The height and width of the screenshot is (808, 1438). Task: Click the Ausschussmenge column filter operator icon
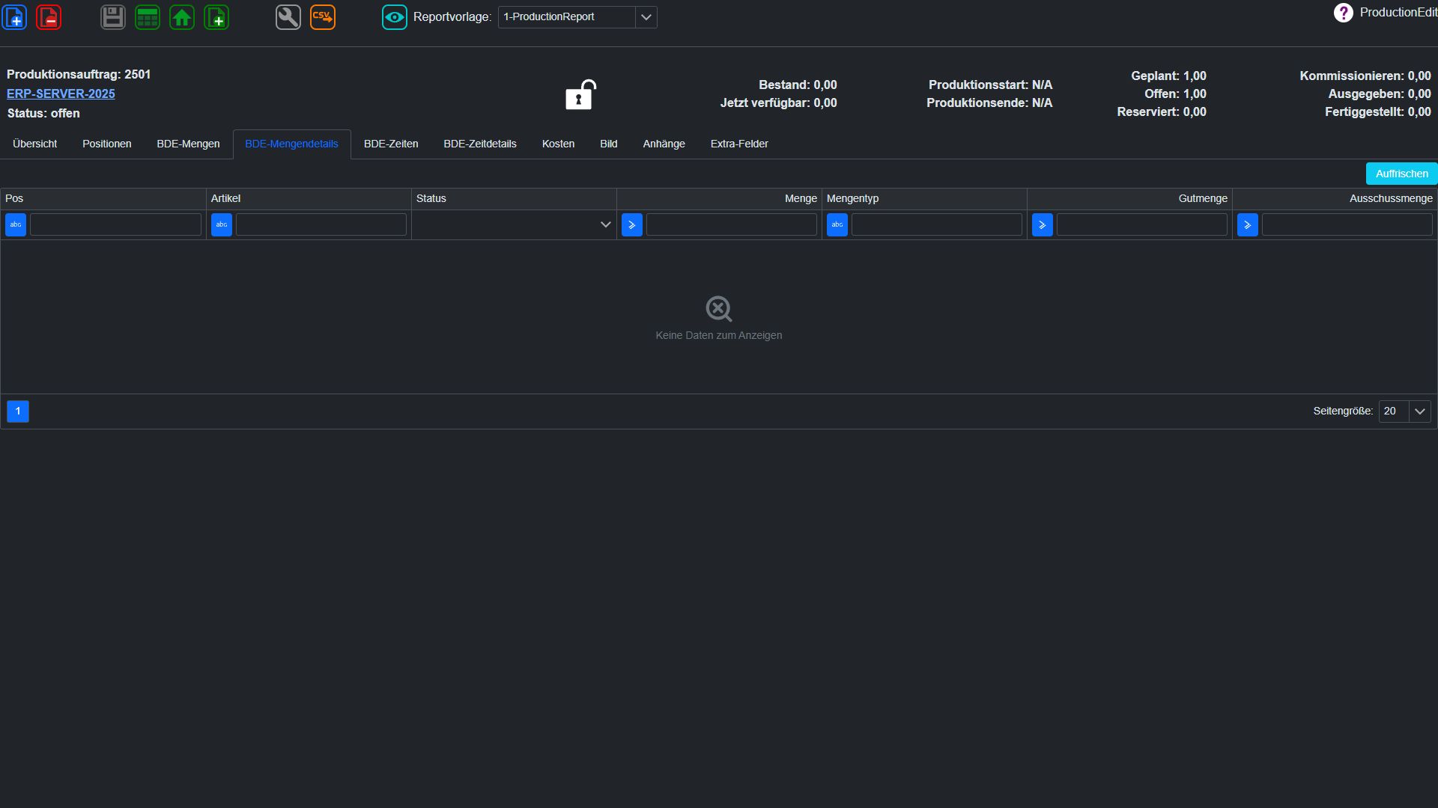(1248, 224)
